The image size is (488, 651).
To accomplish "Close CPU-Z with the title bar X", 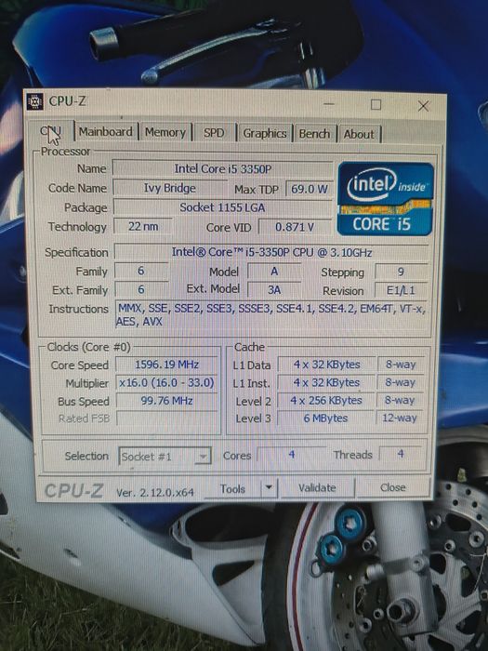I will click(x=423, y=106).
